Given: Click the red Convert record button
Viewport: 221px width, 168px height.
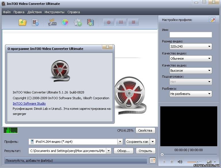Looking at the screenshot, I should [108, 22].
